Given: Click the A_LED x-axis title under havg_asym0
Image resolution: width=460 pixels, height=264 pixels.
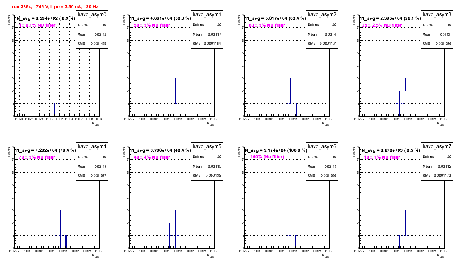Looking at the screenshot, I should [x=96, y=124].
